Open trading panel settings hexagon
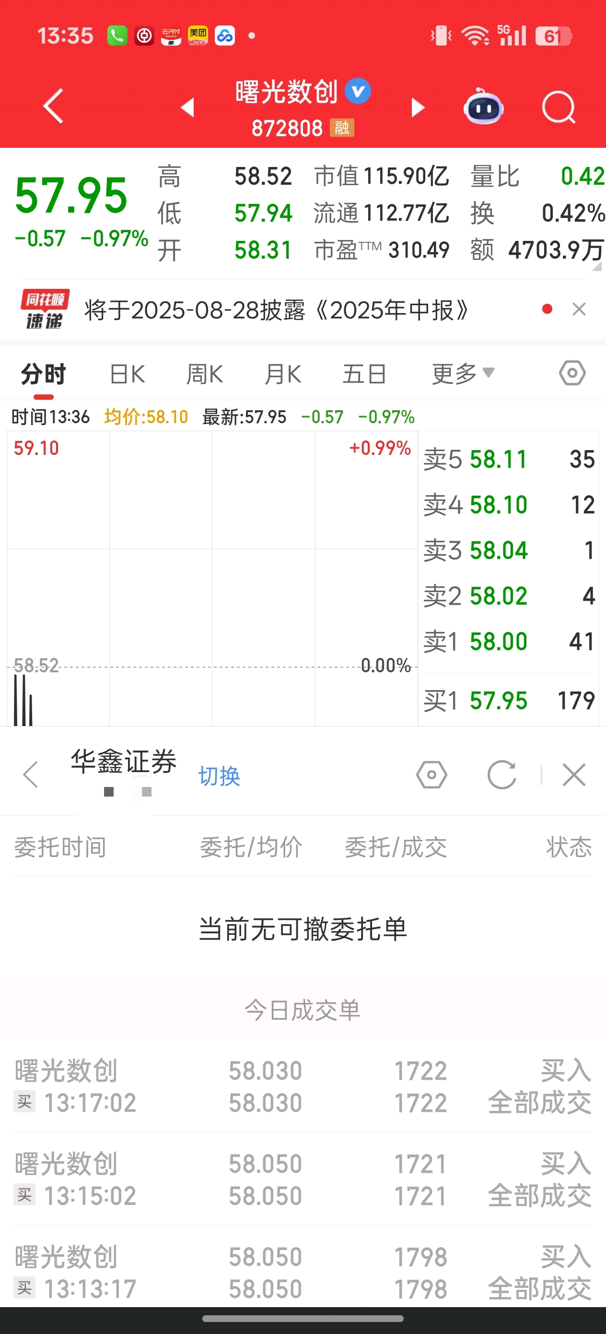 pyautogui.click(x=431, y=774)
